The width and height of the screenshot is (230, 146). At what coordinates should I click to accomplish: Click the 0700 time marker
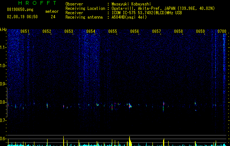pos(222,31)
